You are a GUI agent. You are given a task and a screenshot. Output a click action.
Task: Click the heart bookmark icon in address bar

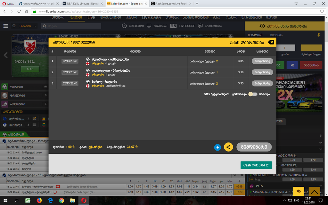coord(322,12)
